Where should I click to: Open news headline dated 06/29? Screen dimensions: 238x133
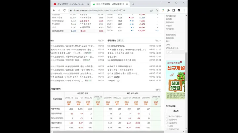72,66
